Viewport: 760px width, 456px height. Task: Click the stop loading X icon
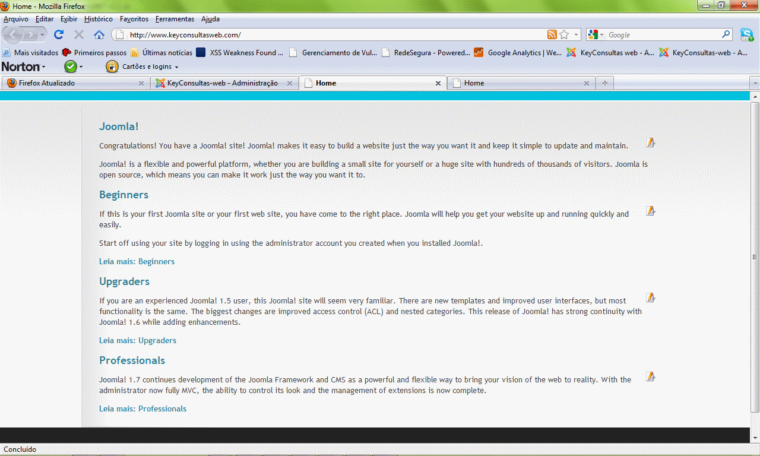pos(79,35)
